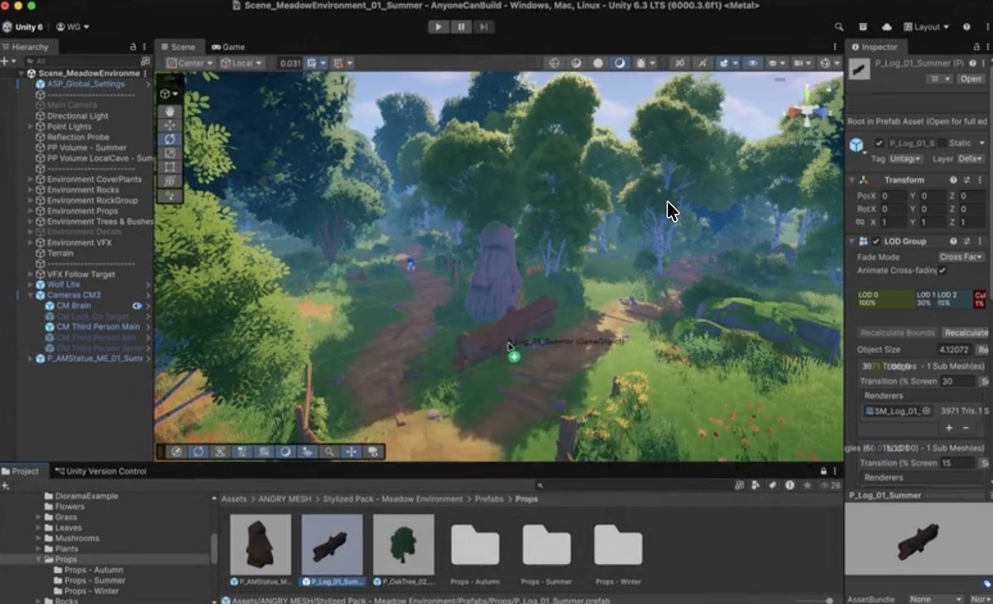
Task: Click the Open prefab button
Action: [x=971, y=79]
